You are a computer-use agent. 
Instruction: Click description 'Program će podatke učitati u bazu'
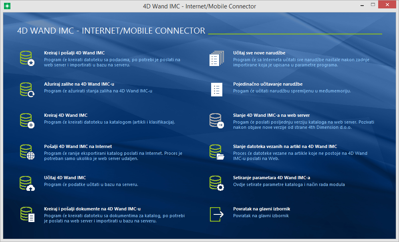click(91, 184)
